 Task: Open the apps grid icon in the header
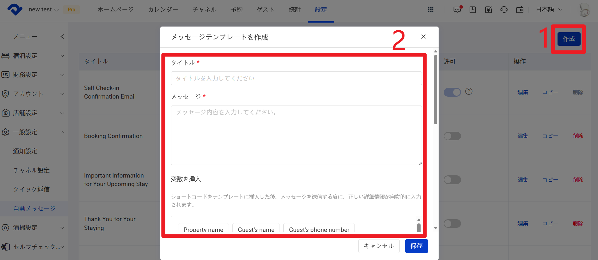[430, 9]
